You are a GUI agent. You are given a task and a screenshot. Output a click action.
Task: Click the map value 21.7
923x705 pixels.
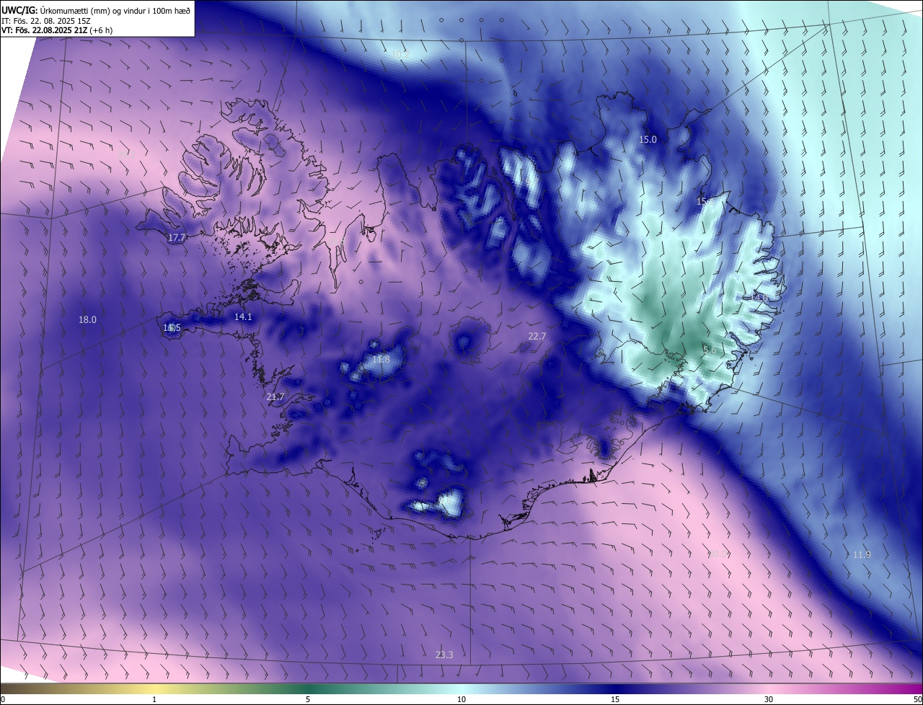[275, 396]
